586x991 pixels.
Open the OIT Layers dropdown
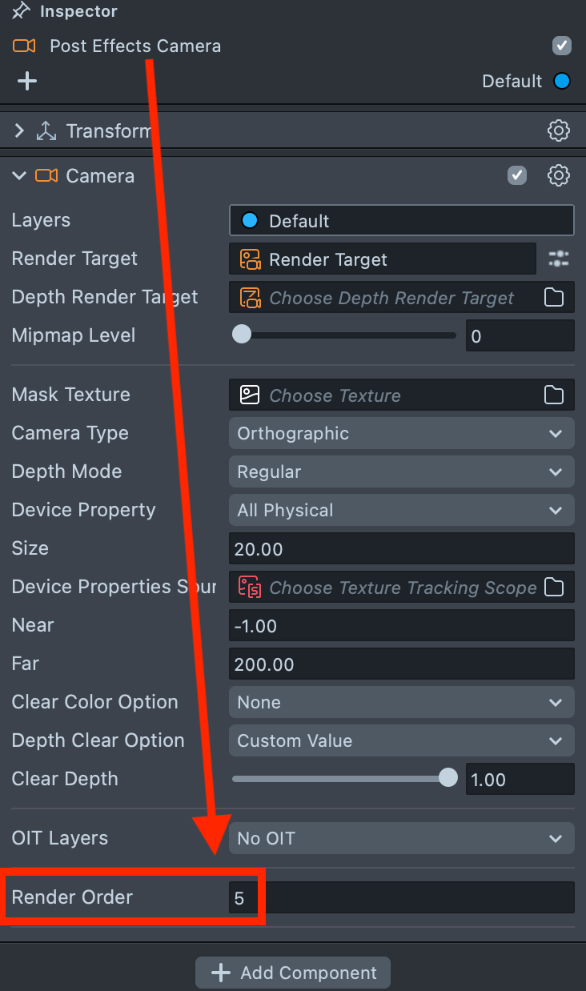pyautogui.click(x=401, y=838)
